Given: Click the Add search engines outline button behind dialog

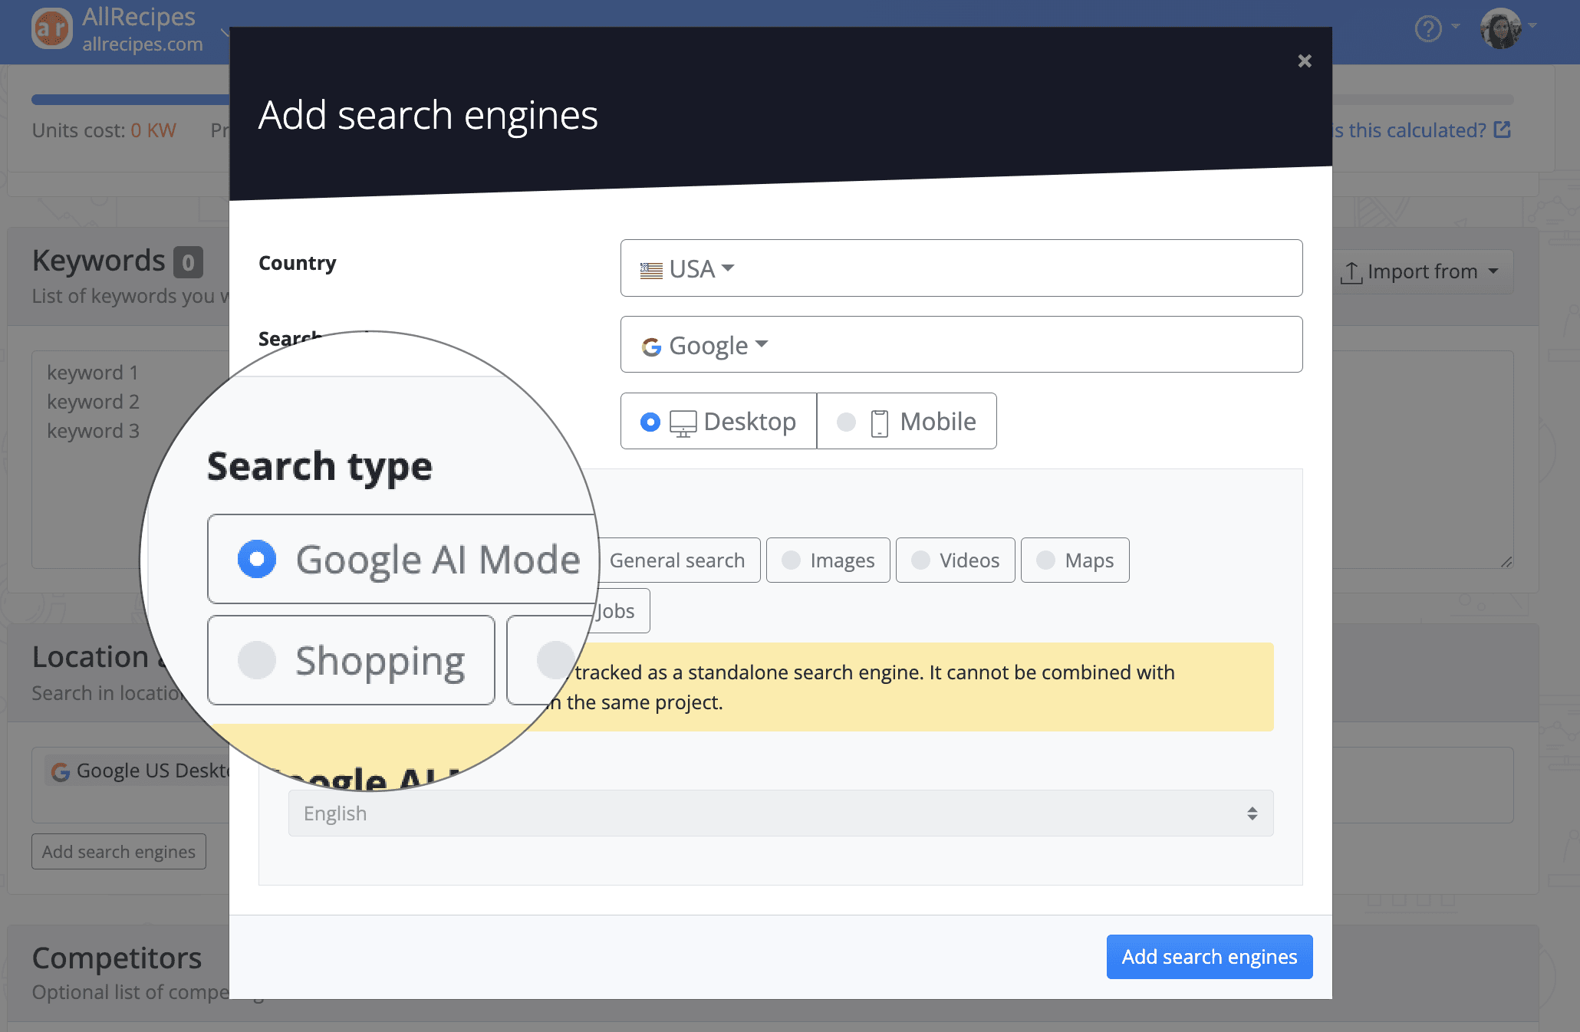Looking at the screenshot, I should pos(119,852).
